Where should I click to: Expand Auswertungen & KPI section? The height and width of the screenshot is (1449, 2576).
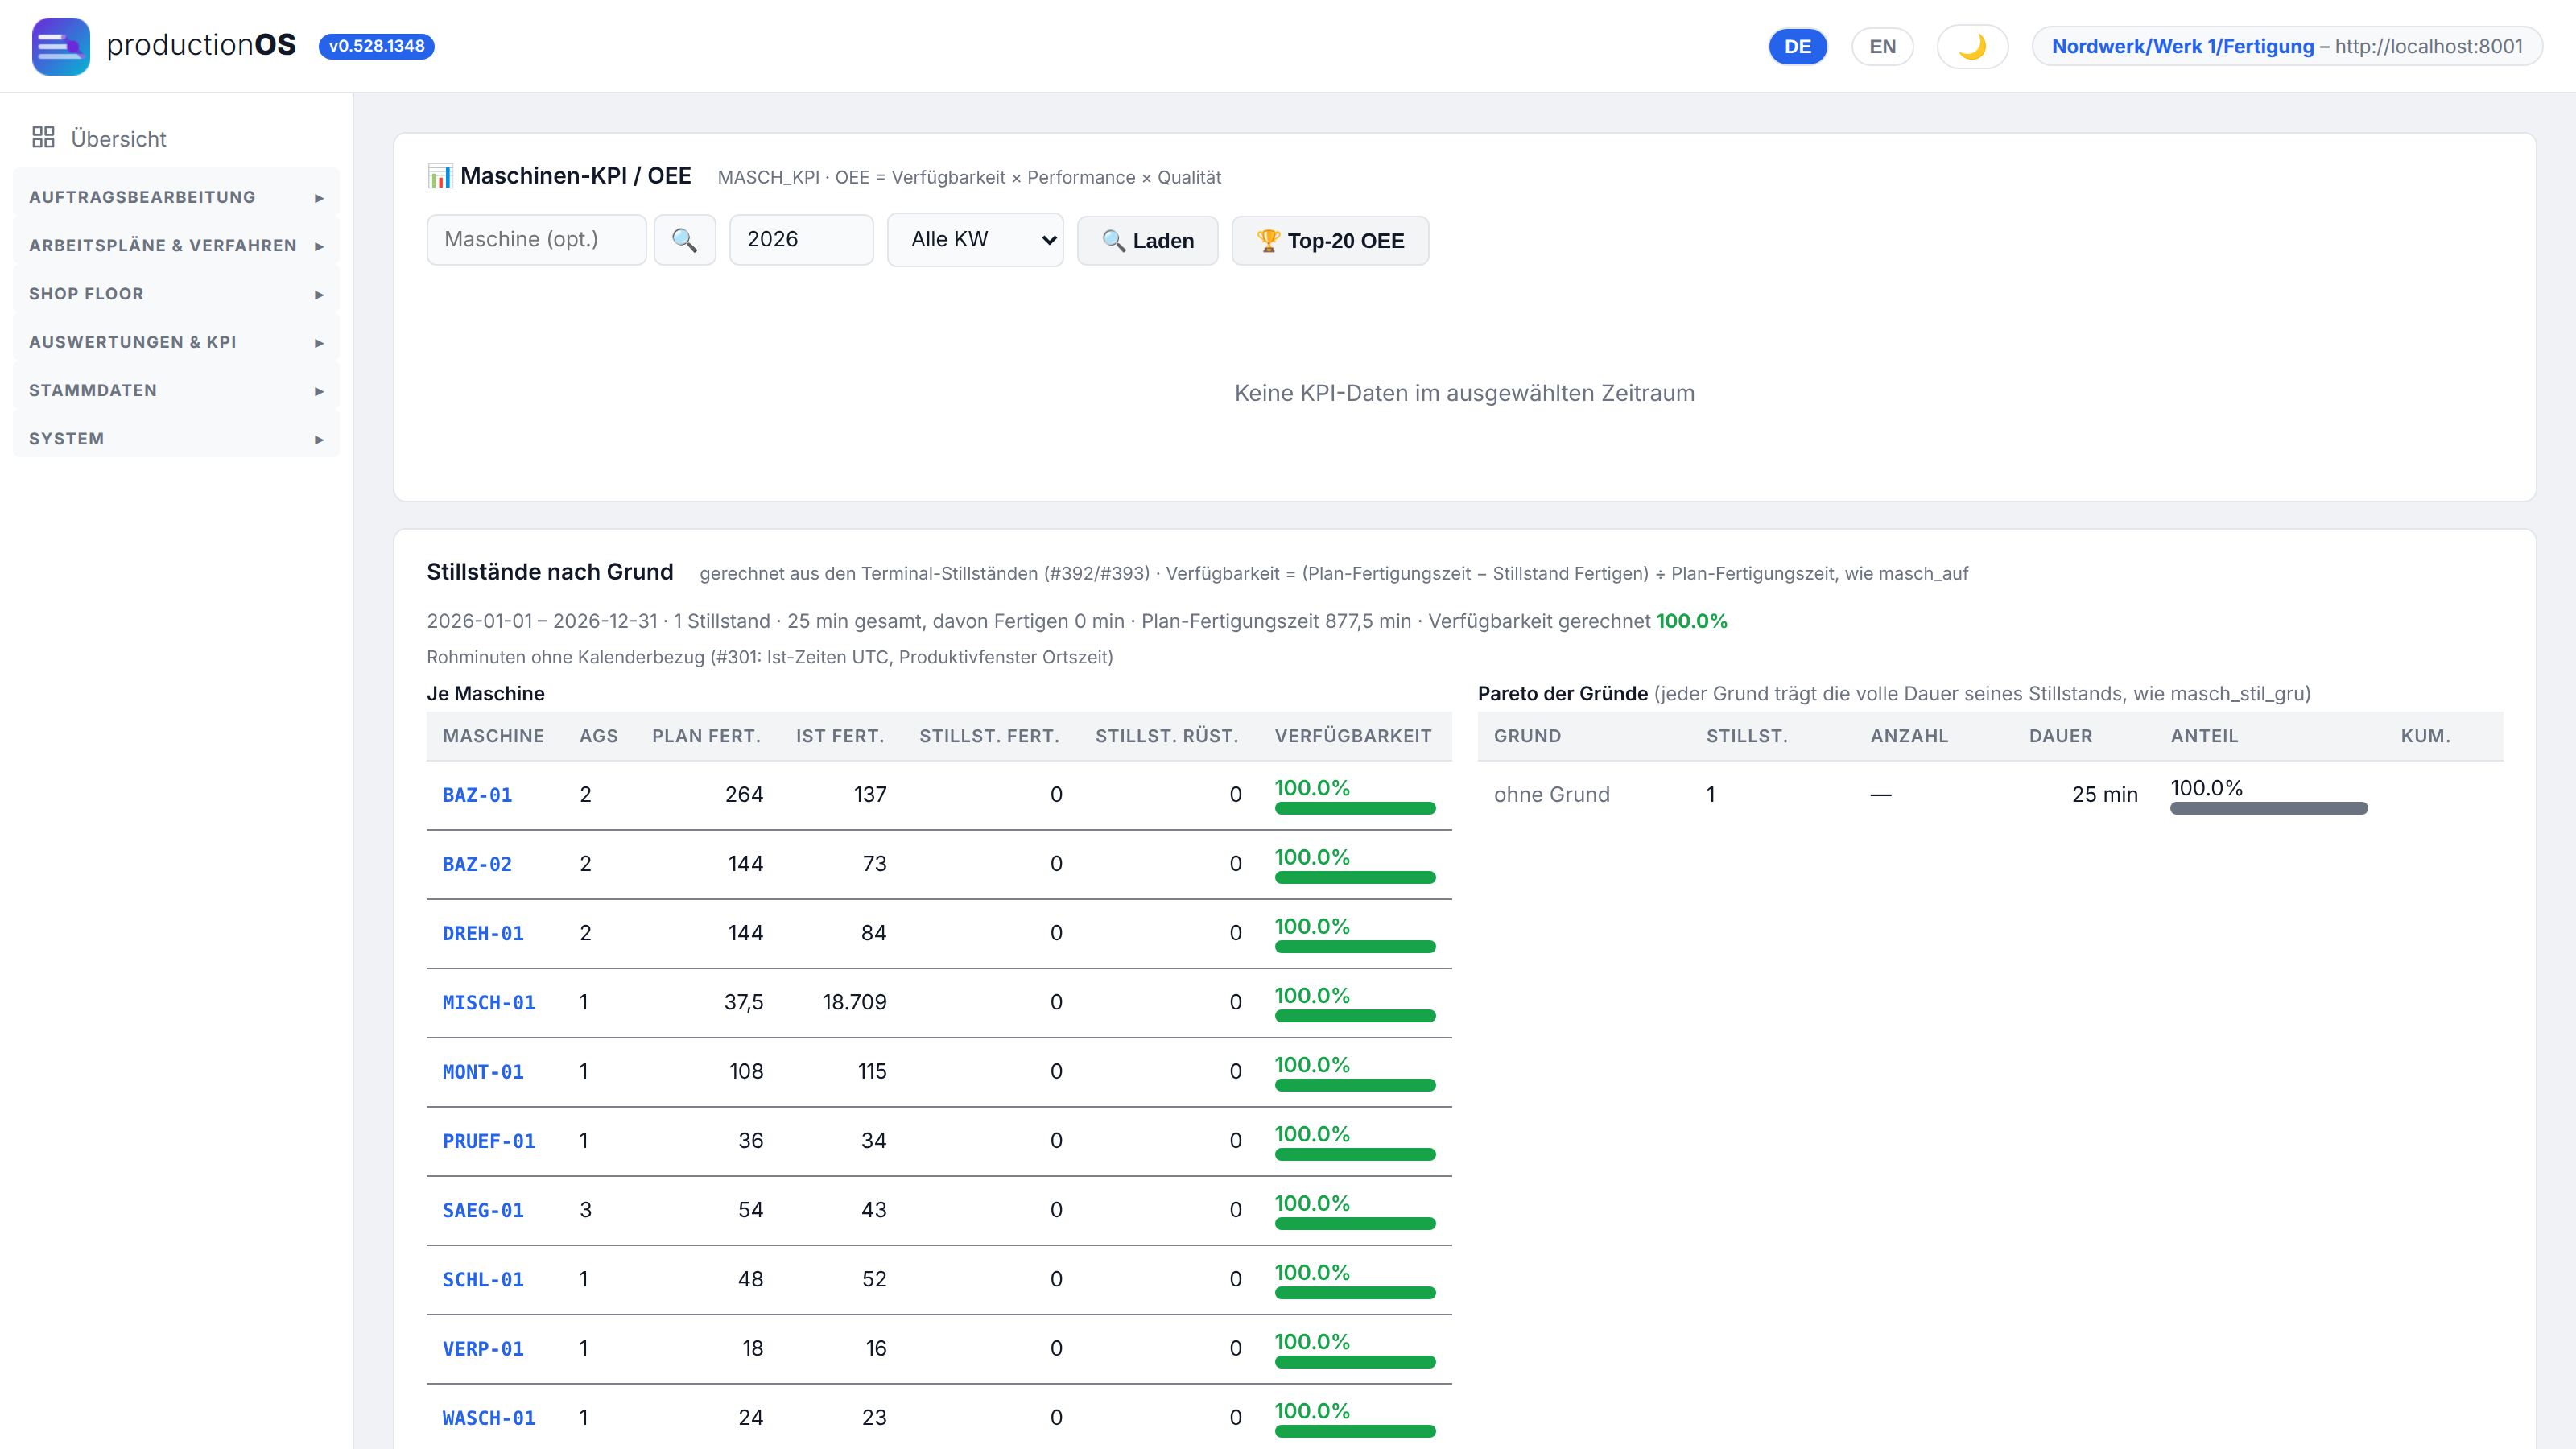176,342
